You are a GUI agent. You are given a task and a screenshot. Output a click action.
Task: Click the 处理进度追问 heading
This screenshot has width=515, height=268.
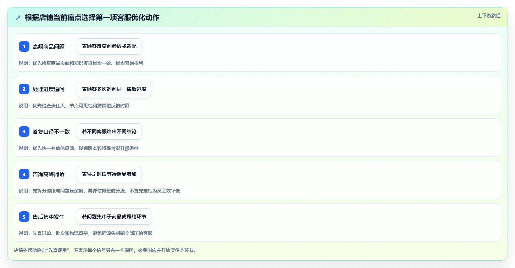(49, 89)
